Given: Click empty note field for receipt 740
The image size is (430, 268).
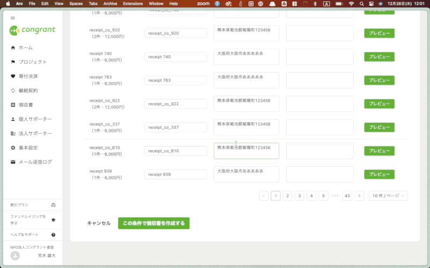Looking at the screenshot, I should (320, 57).
